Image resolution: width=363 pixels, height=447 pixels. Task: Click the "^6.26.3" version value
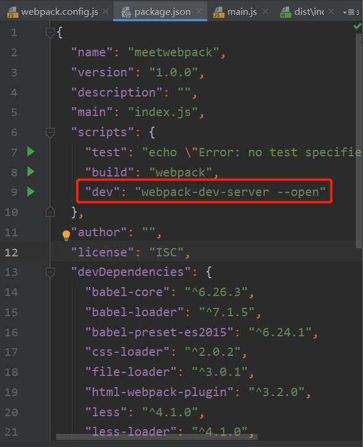point(216,292)
